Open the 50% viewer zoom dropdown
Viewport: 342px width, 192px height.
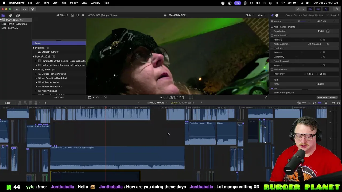pos(250,15)
